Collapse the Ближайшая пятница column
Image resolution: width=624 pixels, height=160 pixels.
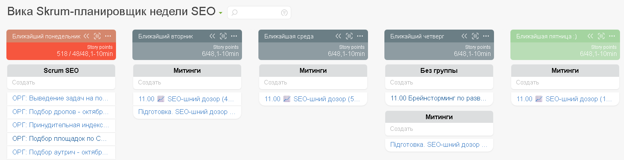(x=590, y=36)
